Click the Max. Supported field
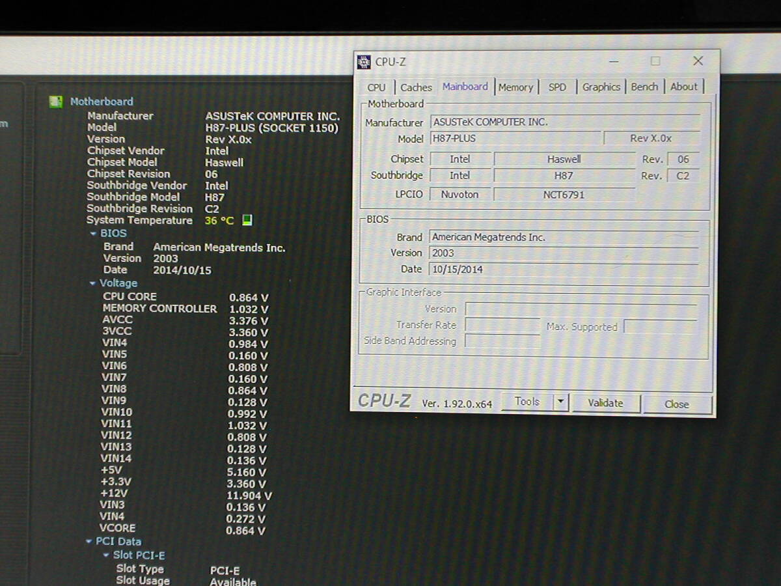 tap(660, 327)
